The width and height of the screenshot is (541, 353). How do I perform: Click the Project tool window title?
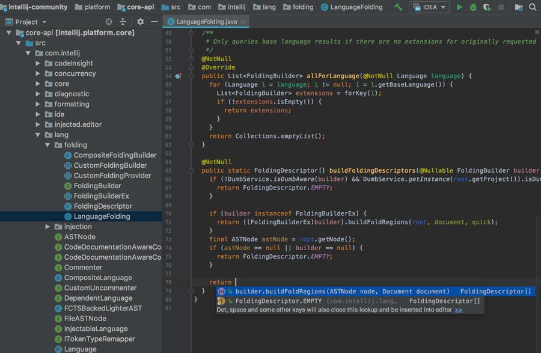tap(26, 22)
